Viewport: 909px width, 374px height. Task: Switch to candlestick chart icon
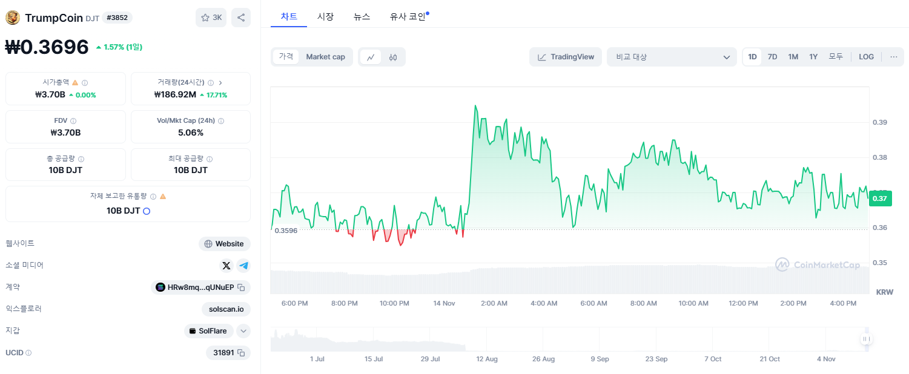coord(393,57)
